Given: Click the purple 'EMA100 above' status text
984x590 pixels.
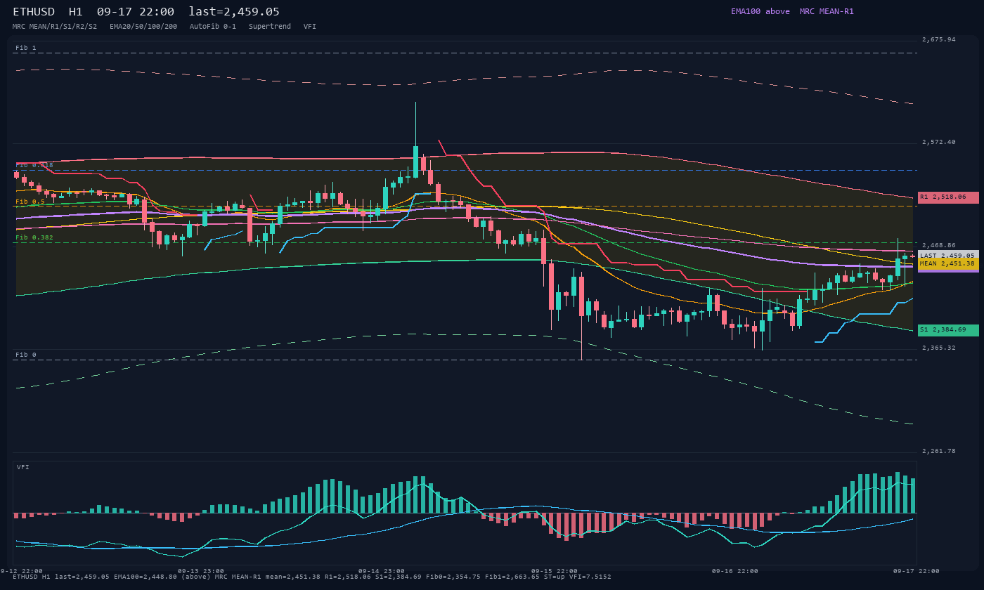Looking at the screenshot, I should pyautogui.click(x=760, y=11).
